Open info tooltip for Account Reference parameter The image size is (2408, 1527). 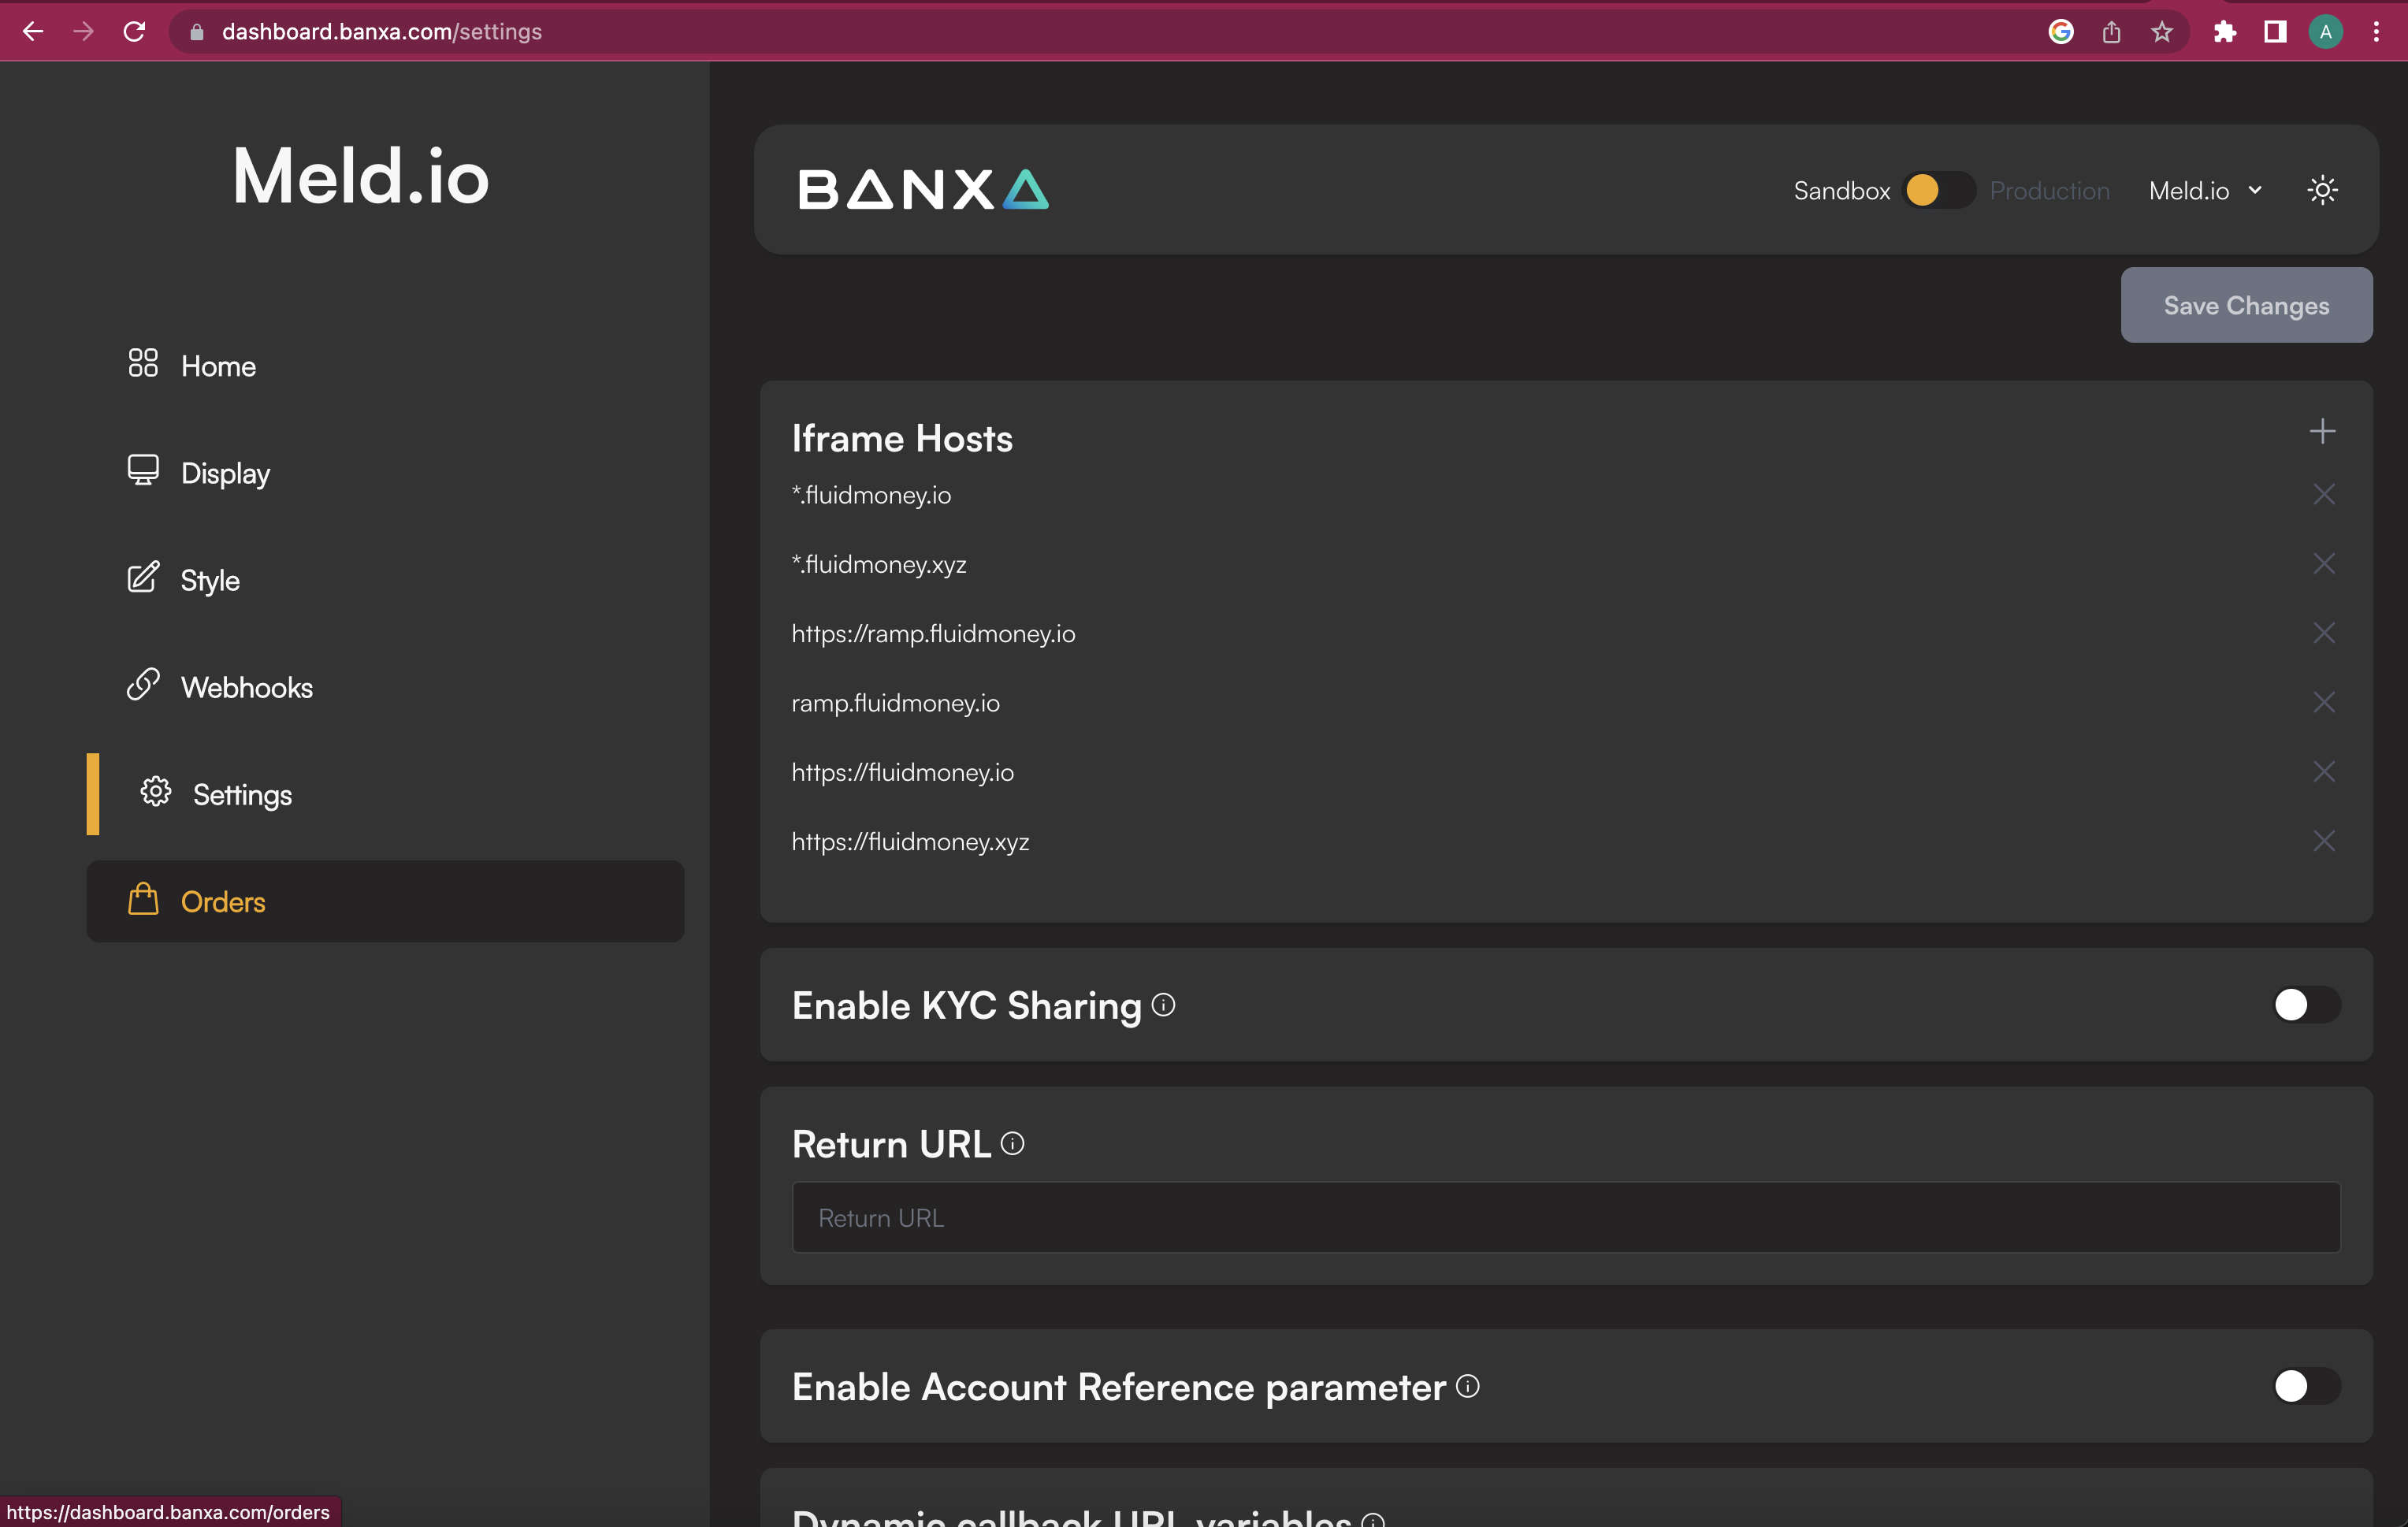pyautogui.click(x=1467, y=1386)
